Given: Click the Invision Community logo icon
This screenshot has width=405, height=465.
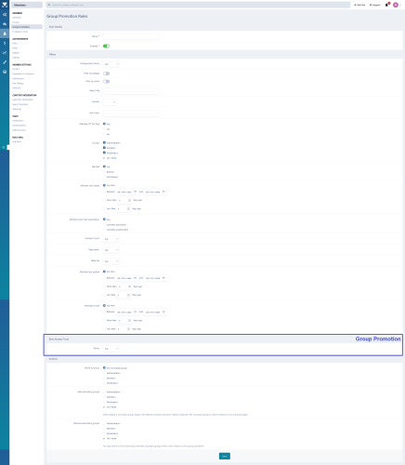Looking at the screenshot, I should click(x=5, y=5).
